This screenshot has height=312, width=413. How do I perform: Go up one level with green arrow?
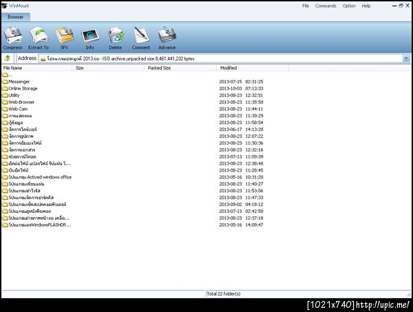8,58
